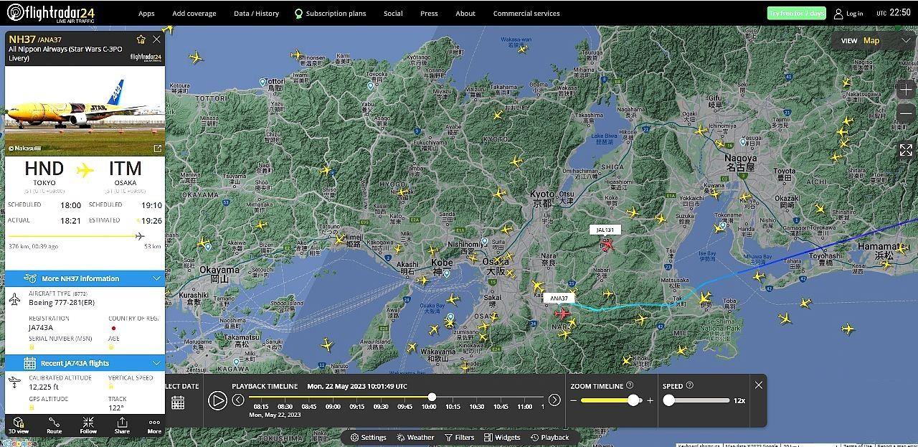Open aircraft photo in external link icon
The width and height of the screenshot is (918, 447).
tap(158, 149)
